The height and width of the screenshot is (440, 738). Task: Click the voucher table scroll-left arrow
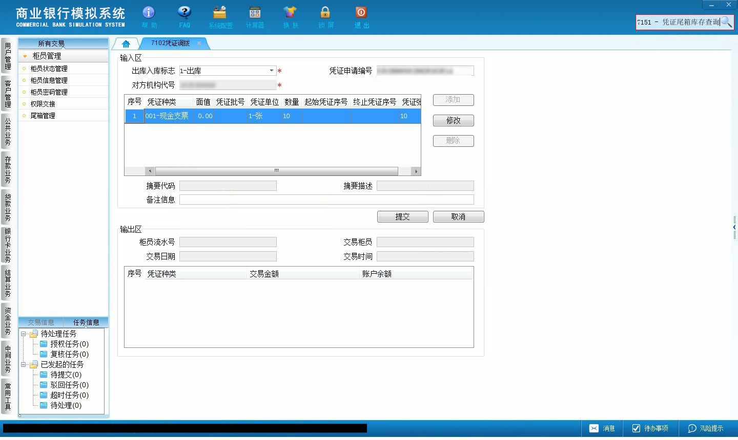click(x=150, y=171)
